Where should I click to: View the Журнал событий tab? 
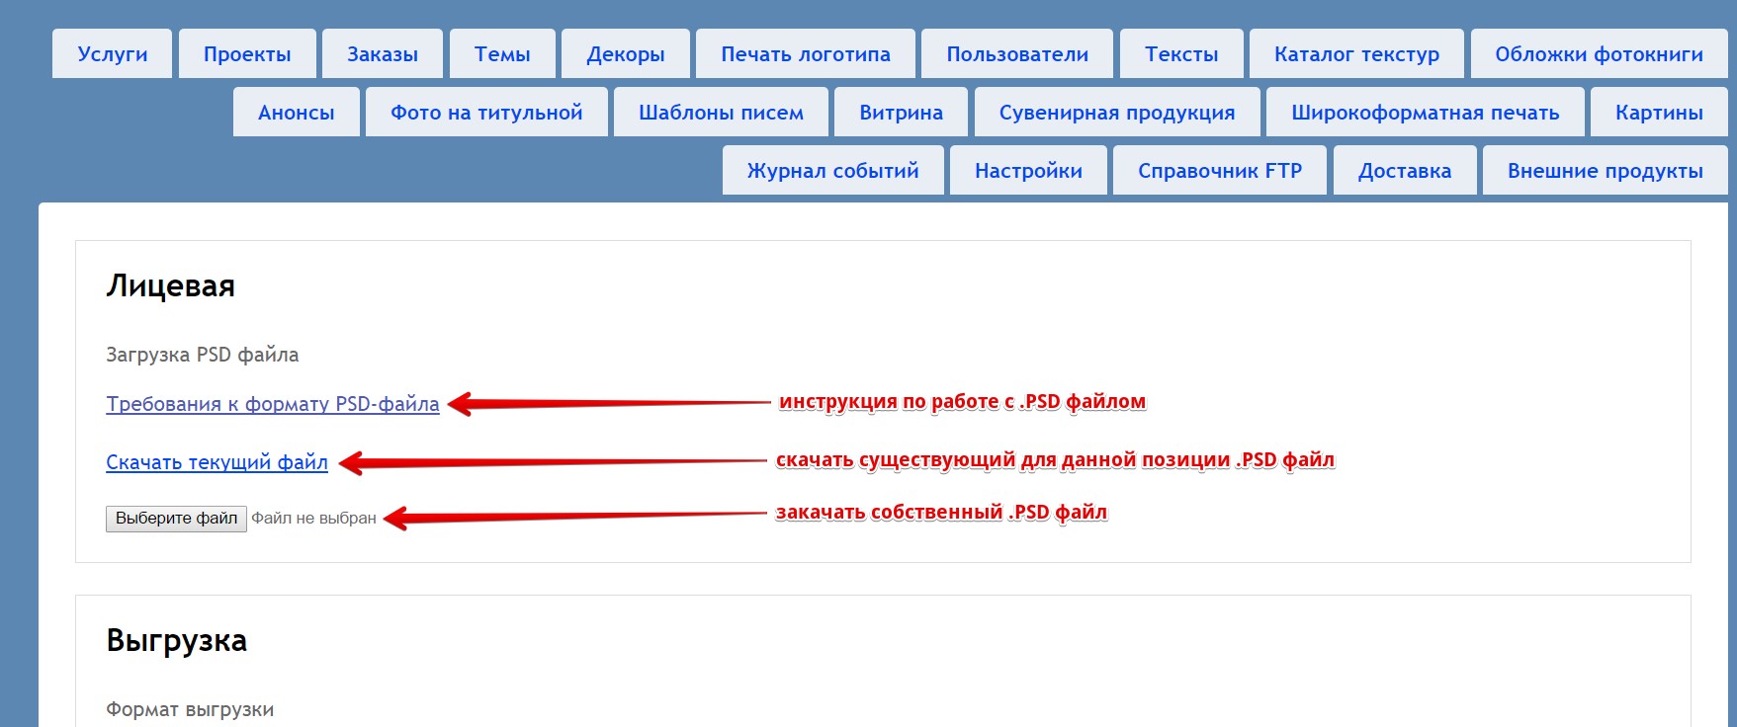[x=833, y=171]
